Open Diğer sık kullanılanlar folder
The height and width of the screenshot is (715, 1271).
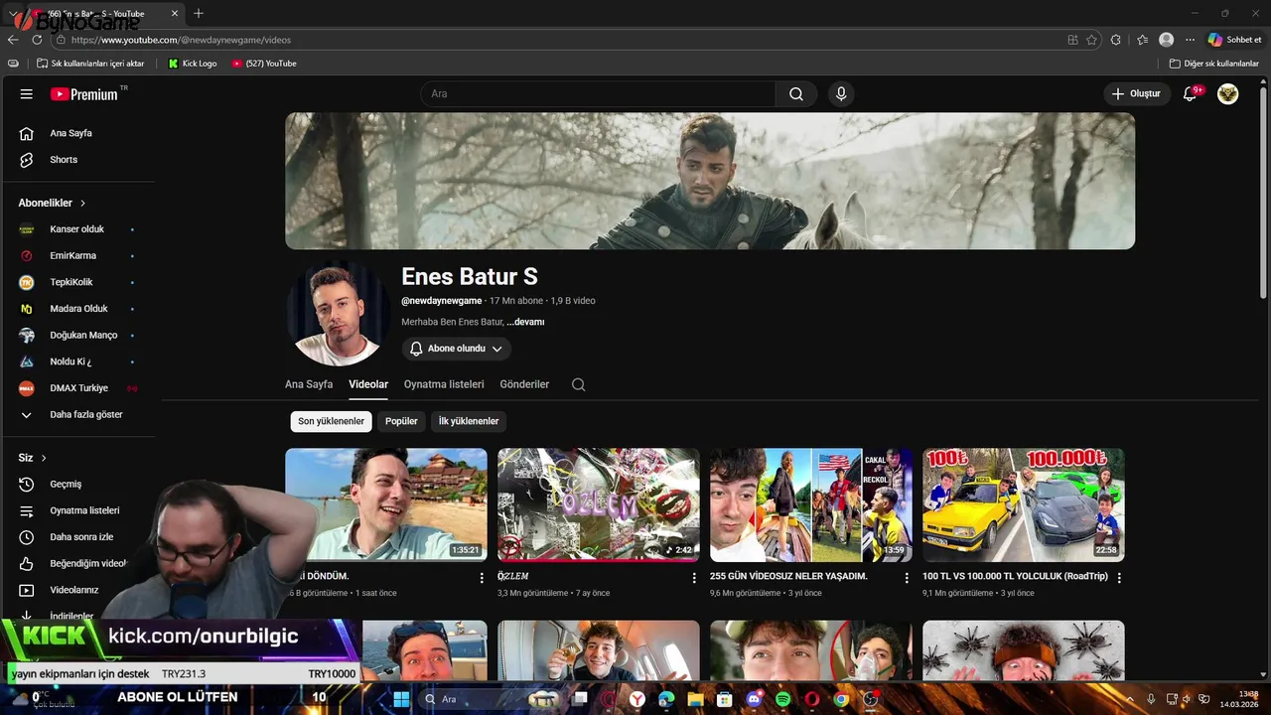point(1214,64)
